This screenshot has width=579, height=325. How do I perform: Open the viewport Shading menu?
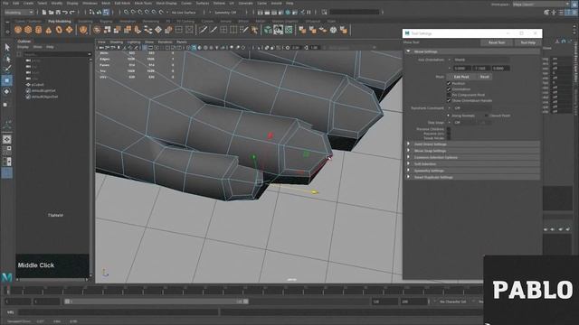tap(117, 42)
